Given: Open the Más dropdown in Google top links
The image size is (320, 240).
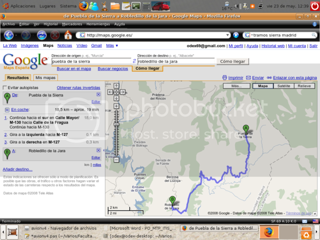Looking at the screenshot, I should coord(112,45).
